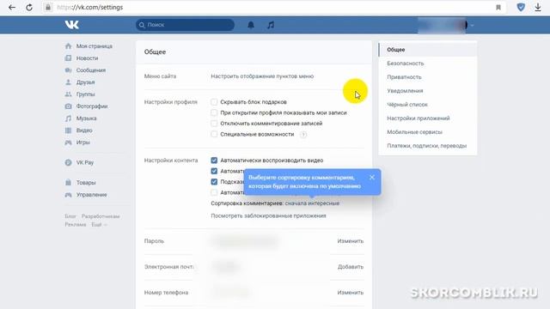550x309 pixels.
Task: Click the Музыка note icon in sidebar
Action: tap(69, 118)
